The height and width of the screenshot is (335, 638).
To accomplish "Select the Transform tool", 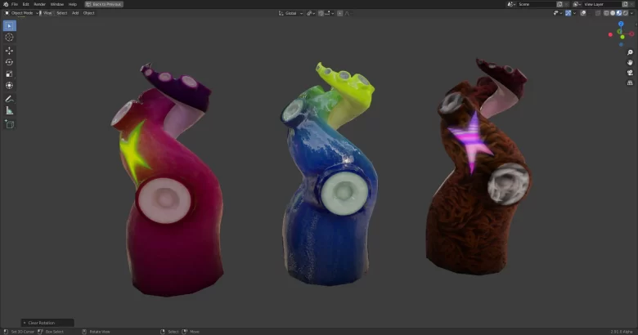I will [10, 85].
